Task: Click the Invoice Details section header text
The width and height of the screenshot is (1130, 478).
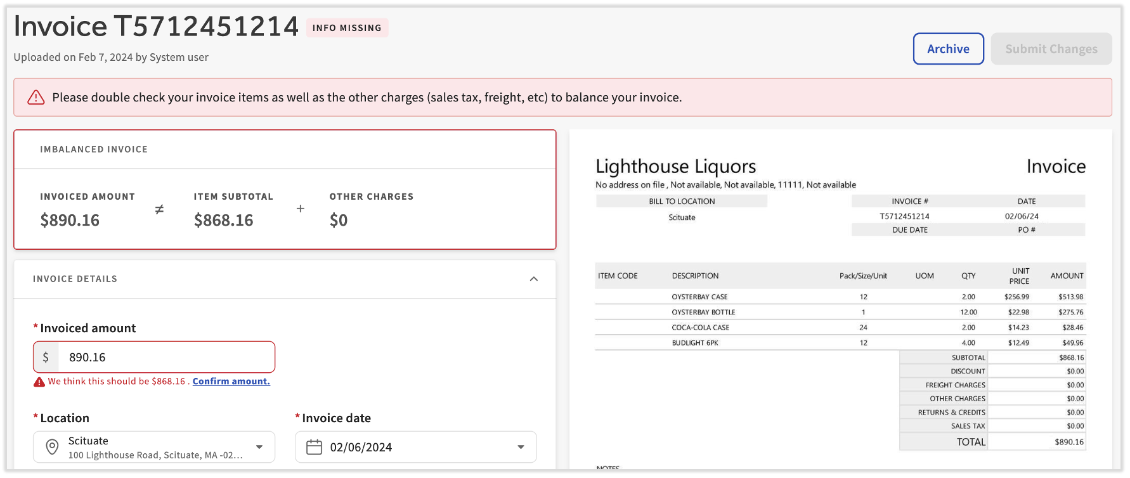Action: pos(75,279)
